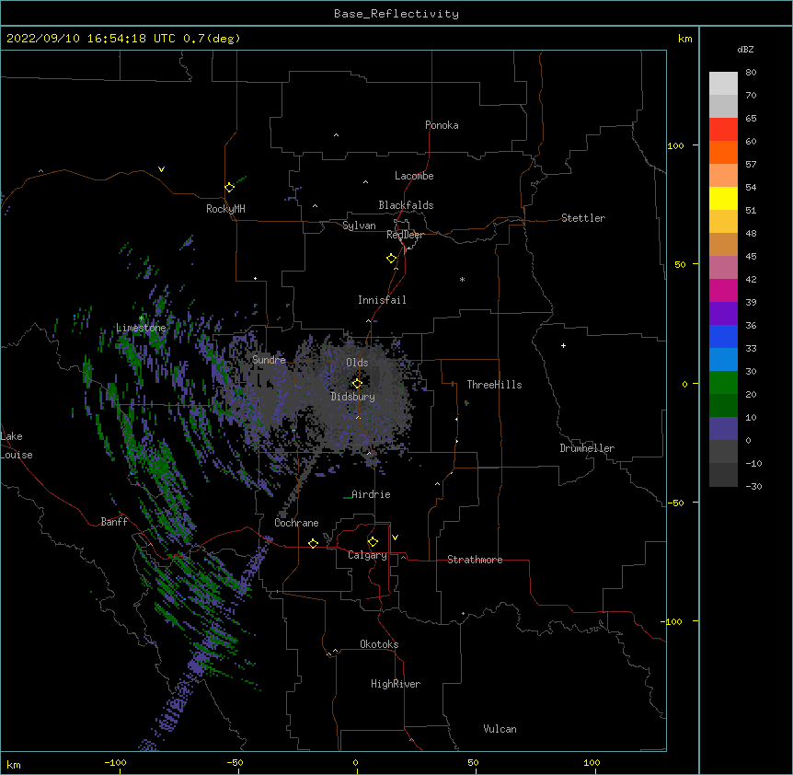Click the Innisfail label
The image size is (793, 775).
[382, 300]
